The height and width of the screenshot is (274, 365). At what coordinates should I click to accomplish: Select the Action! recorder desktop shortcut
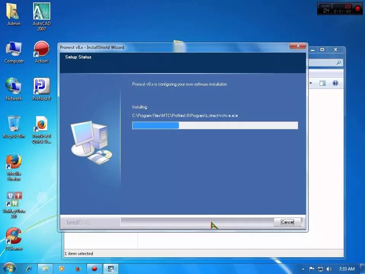41,52
